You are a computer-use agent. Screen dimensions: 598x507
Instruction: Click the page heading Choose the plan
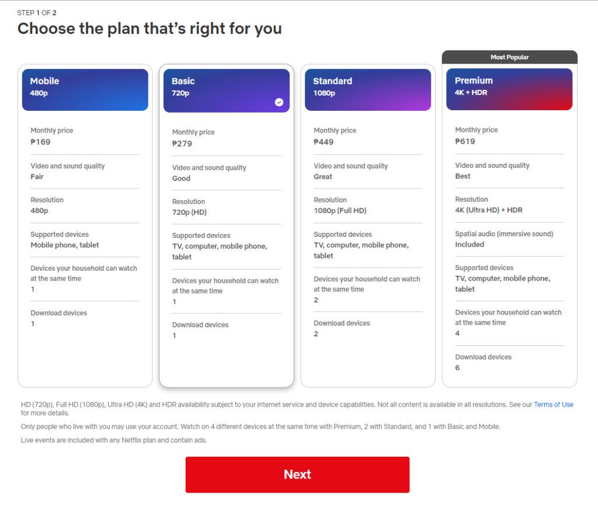[x=149, y=29]
